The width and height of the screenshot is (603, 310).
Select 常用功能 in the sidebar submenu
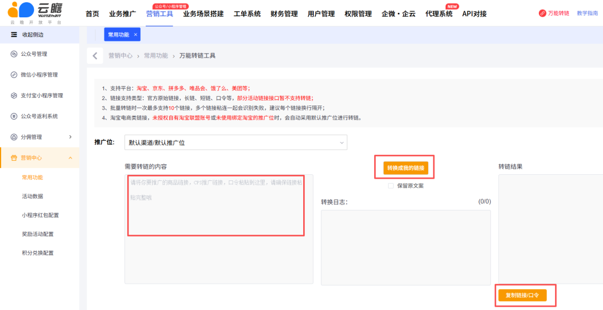(x=32, y=178)
